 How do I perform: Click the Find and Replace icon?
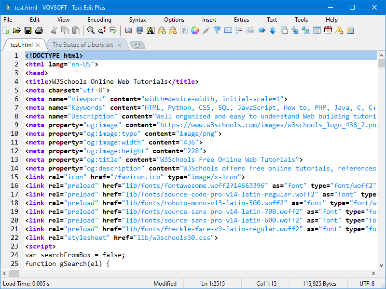point(102,30)
